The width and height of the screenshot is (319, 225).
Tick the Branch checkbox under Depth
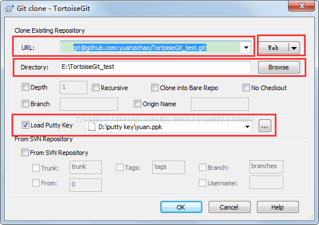pyautogui.click(x=25, y=104)
